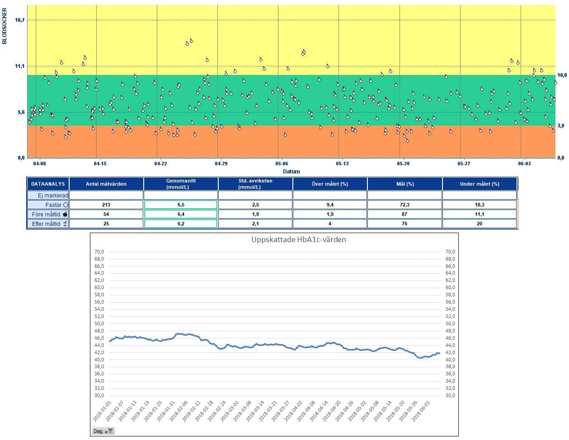Click the Datum axis label below glucose chart

tap(291, 171)
